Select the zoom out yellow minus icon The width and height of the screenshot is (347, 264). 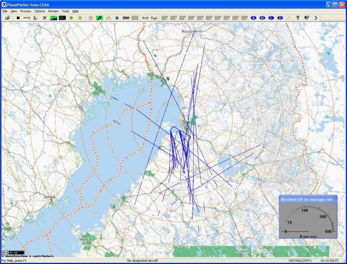coord(80,18)
